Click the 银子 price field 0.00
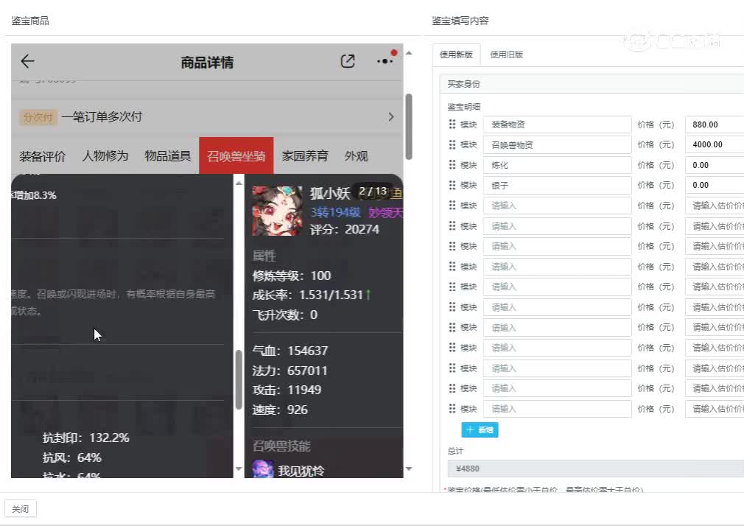Screen dimensions: 744x526 point(715,185)
